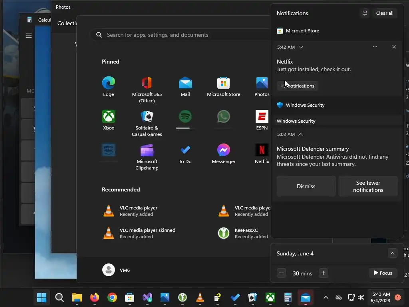The width and height of the screenshot is (409, 307).
Task: Click the Sunday, June 4 date text
Action: pos(295,253)
